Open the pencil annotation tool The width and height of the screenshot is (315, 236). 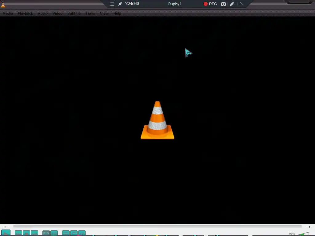pos(232,4)
